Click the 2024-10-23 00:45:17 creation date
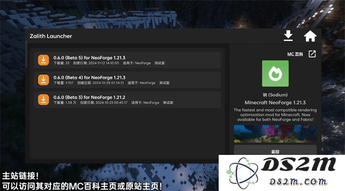345x191 pixels. 111,103
